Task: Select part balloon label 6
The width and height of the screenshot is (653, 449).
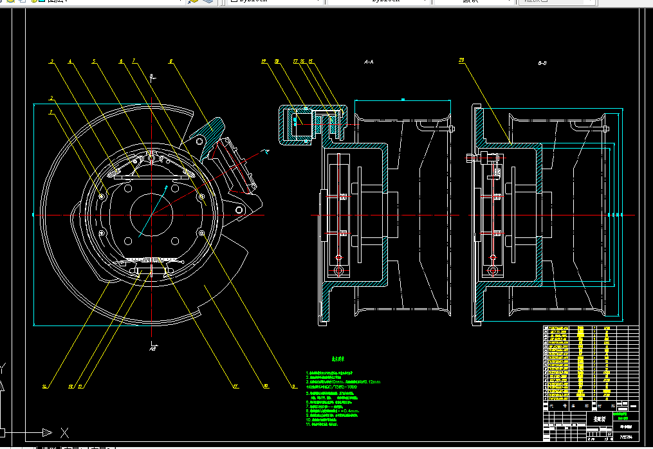Action: pos(121,62)
